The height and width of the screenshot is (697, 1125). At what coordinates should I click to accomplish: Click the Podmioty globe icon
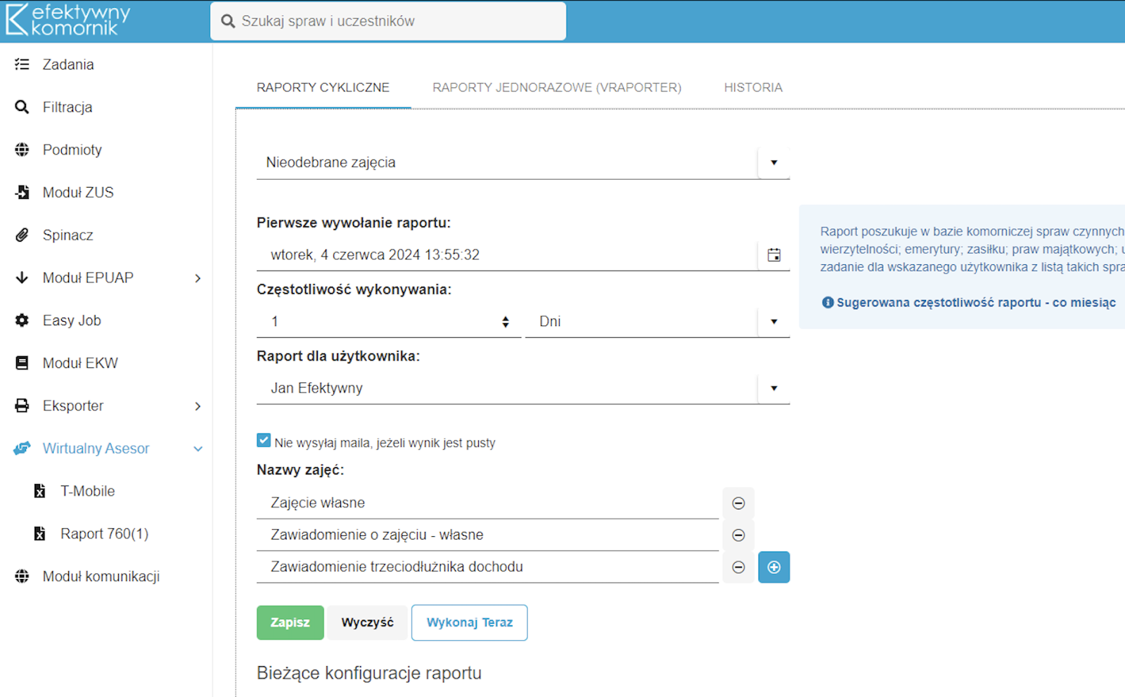pyautogui.click(x=22, y=150)
